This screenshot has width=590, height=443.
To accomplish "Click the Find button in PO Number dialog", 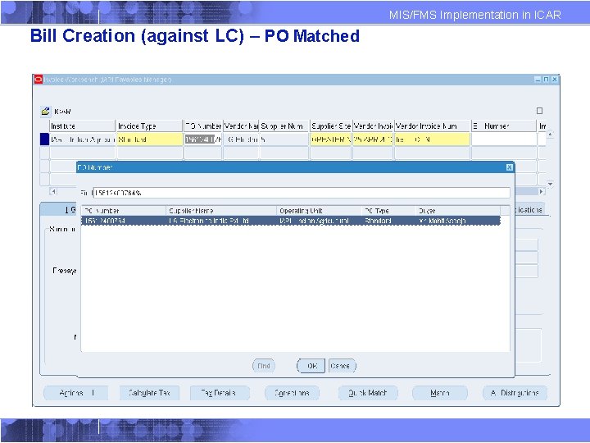I will coord(263,366).
